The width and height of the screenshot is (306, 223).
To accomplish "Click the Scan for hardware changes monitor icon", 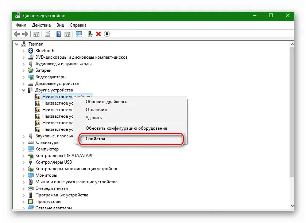I will click(78, 34).
